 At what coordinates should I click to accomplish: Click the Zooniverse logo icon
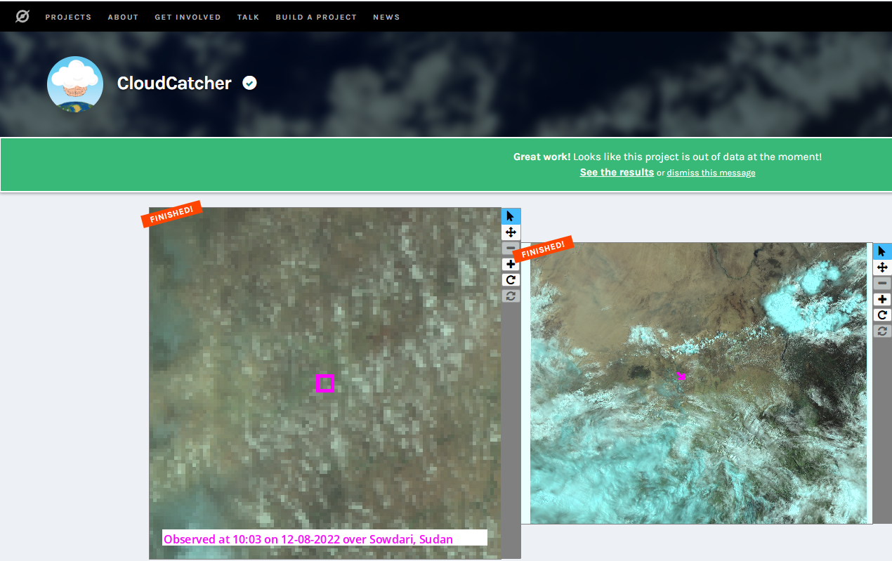pyautogui.click(x=22, y=16)
